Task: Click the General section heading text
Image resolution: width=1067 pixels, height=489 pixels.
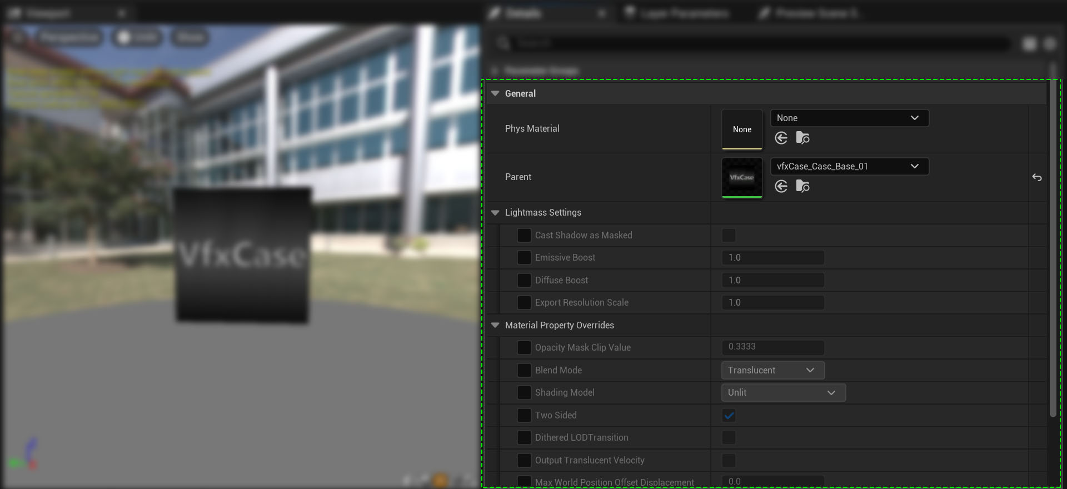Action: [x=520, y=93]
